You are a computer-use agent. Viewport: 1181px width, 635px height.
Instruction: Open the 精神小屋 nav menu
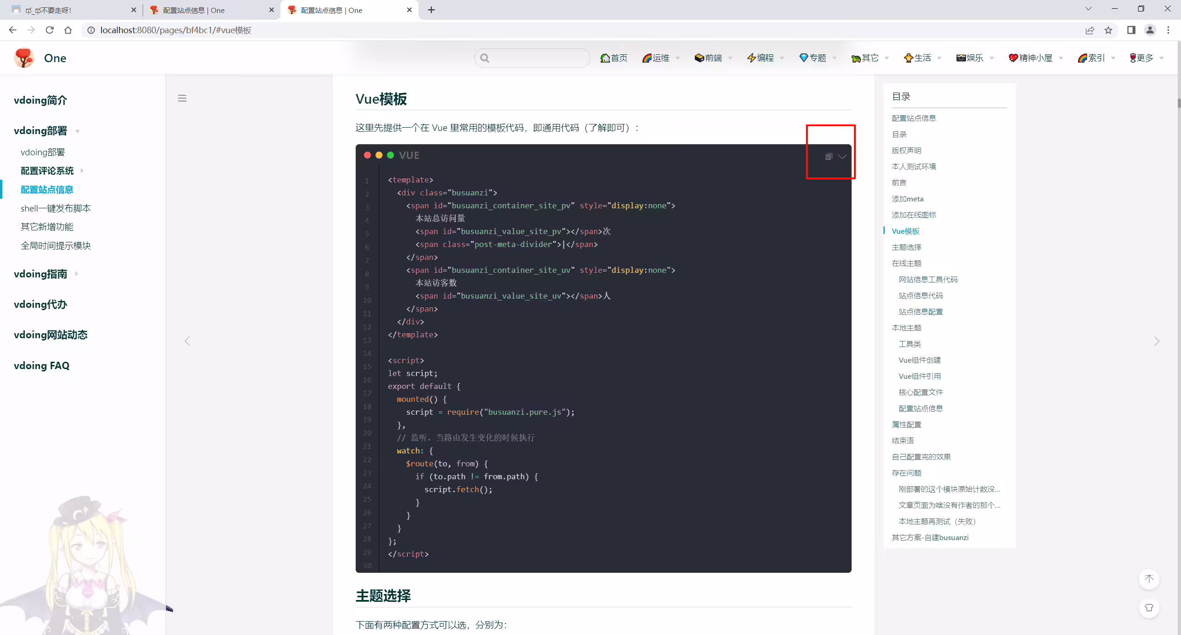point(1035,58)
